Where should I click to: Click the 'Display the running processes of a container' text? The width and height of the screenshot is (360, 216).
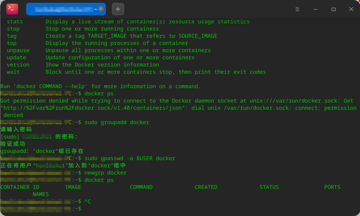(x=117, y=43)
